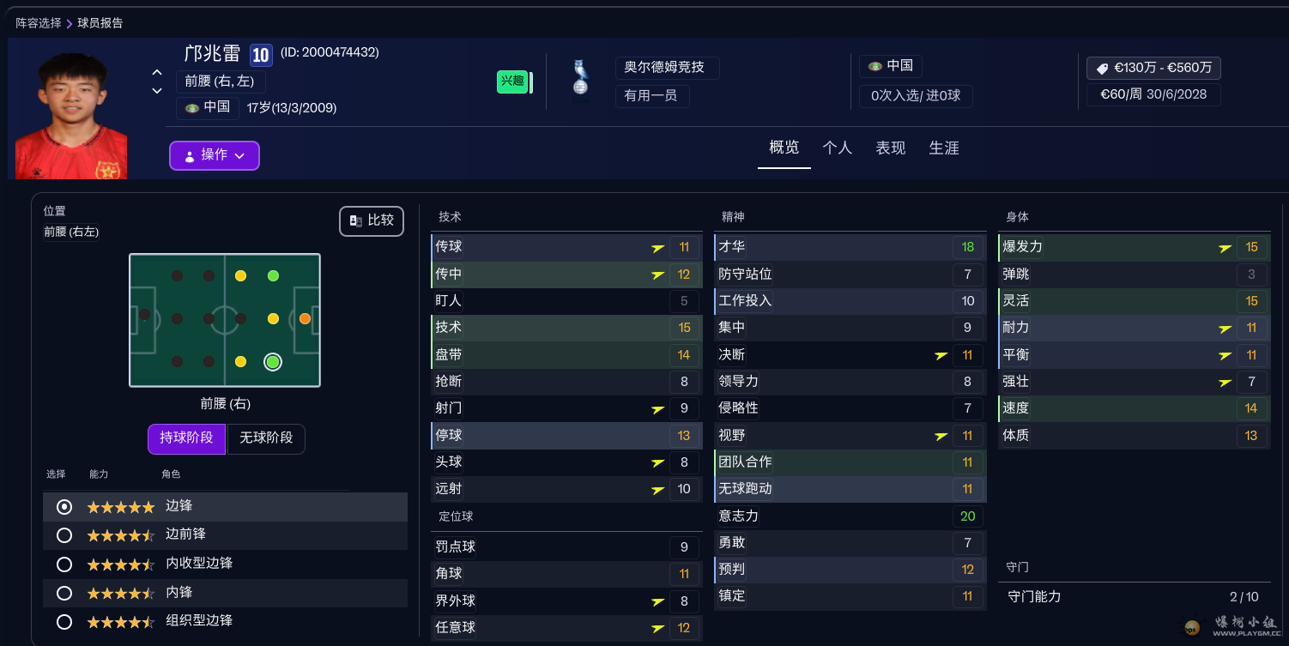
Task: Go to previous player with the up chevron
Action: pos(157,73)
